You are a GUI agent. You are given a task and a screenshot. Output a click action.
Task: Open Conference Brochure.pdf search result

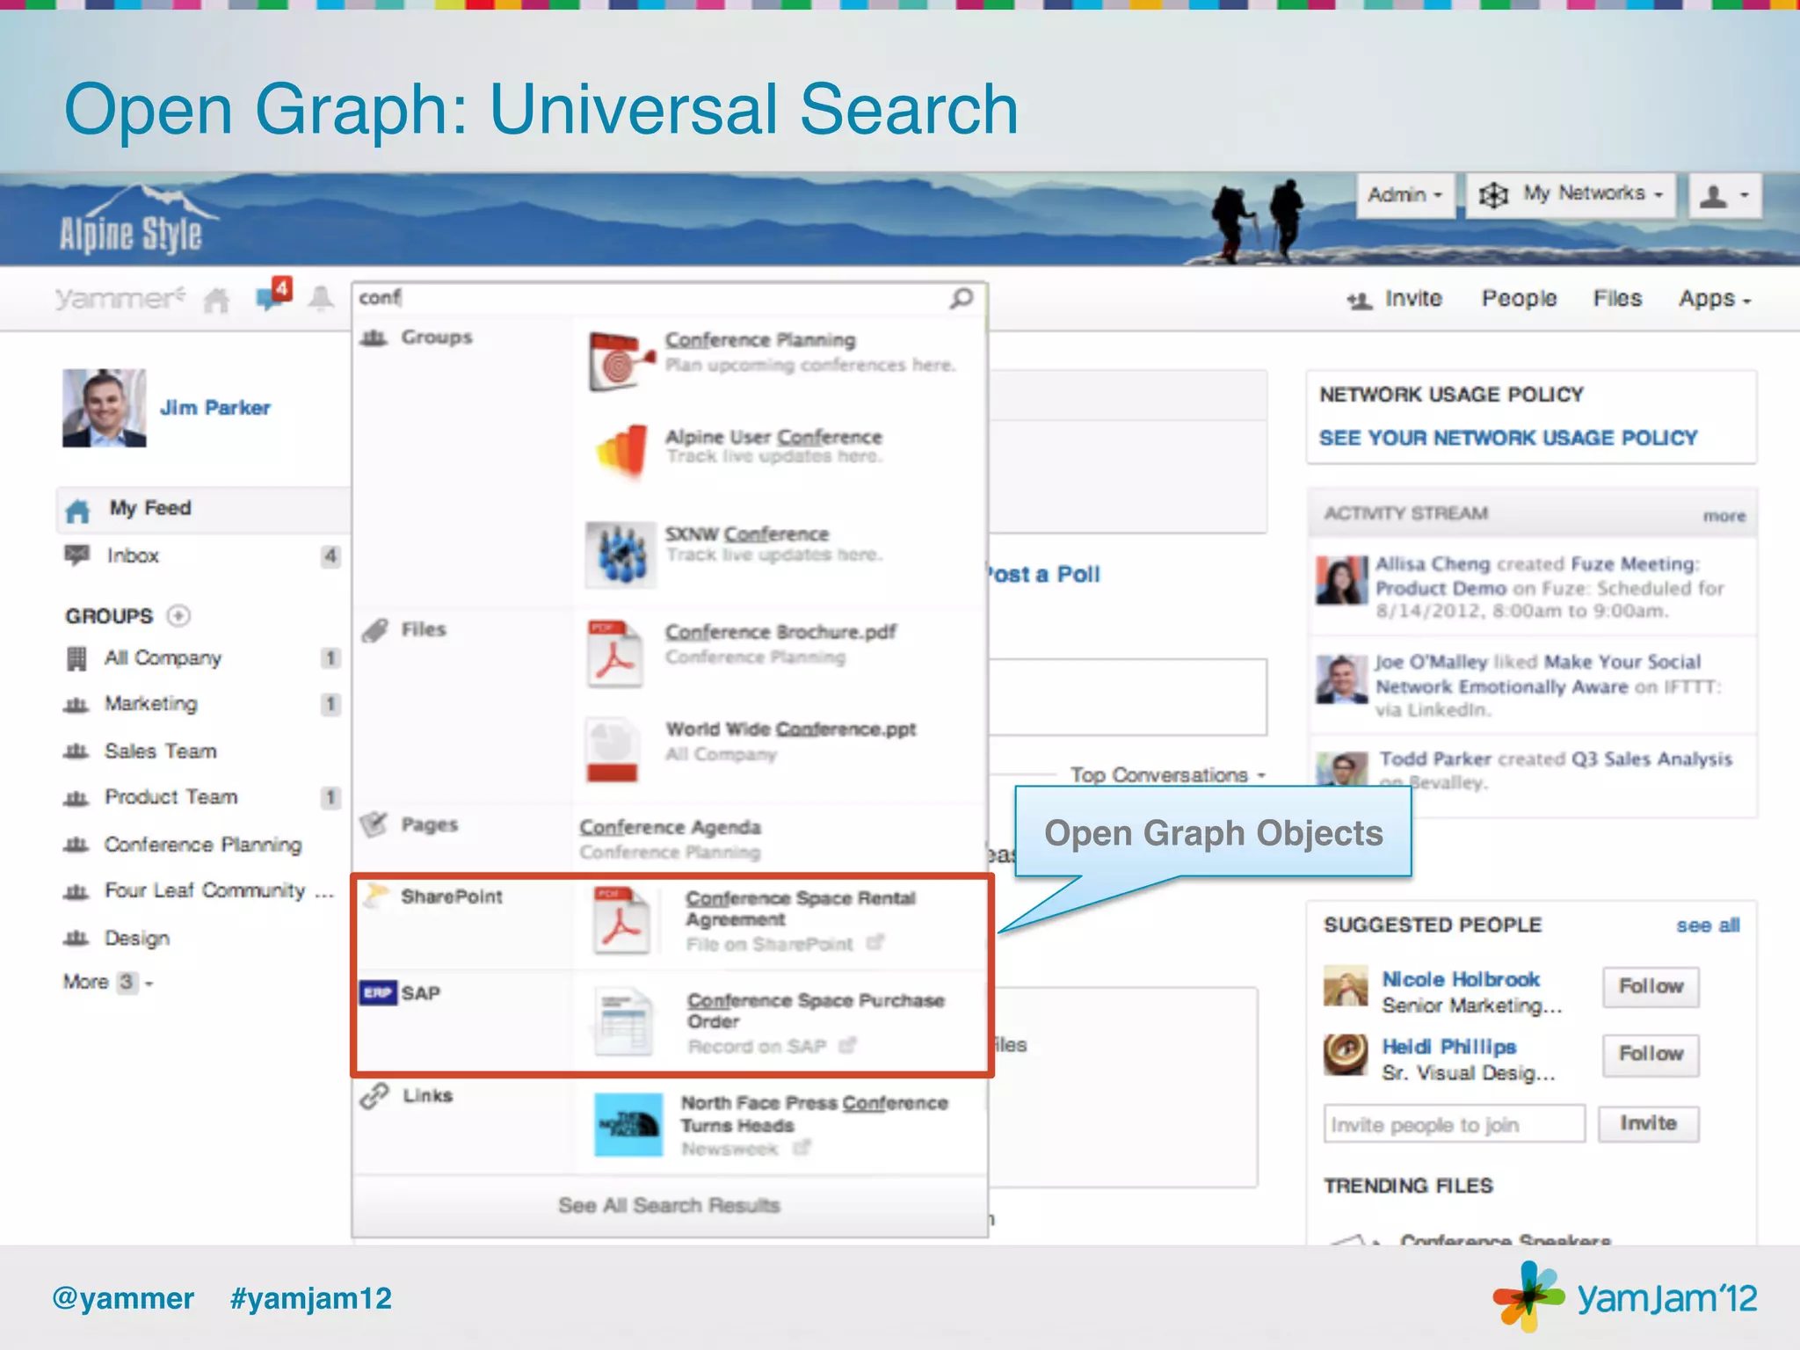tap(780, 632)
